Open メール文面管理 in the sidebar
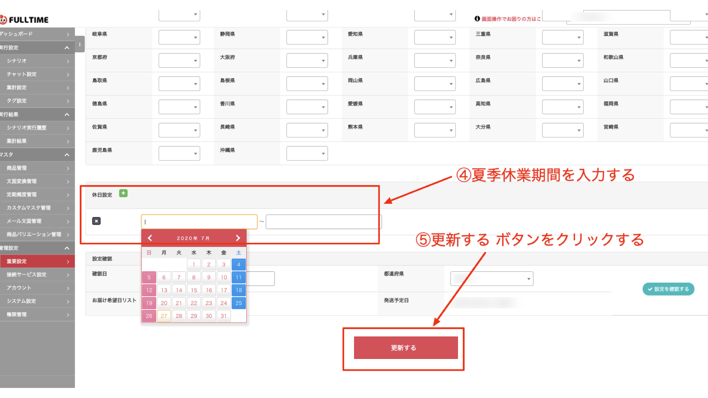Image resolution: width=708 pixels, height=398 pixels. click(x=37, y=221)
